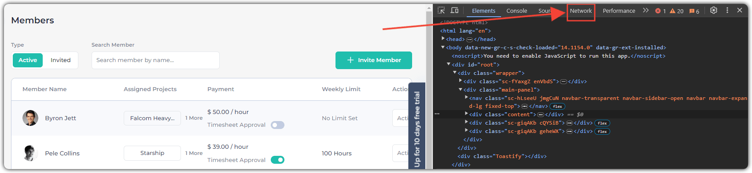Switch member type to Invited
This screenshot has height=173, width=752.
click(x=60, y=60)
